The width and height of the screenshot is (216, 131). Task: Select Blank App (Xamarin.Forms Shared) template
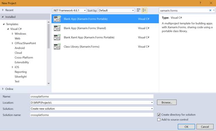pos(105,28)
